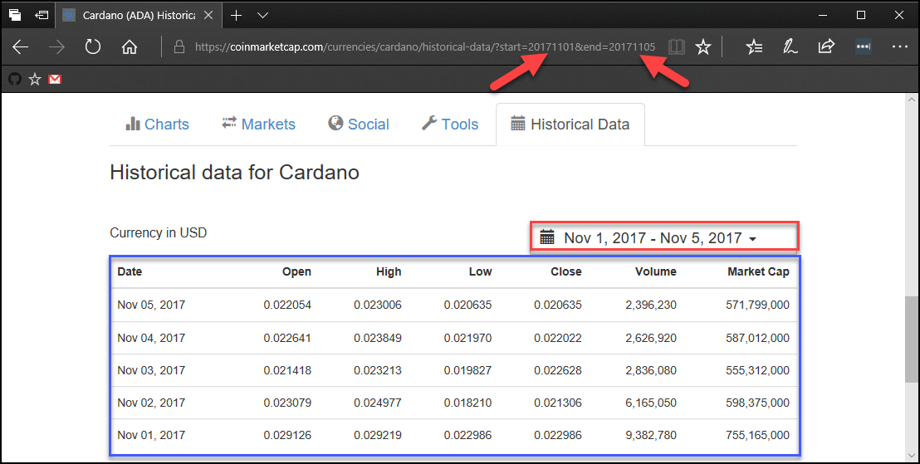
Task: Click the Nov 03, 2017 date cell
Action: tap(151, 370)
